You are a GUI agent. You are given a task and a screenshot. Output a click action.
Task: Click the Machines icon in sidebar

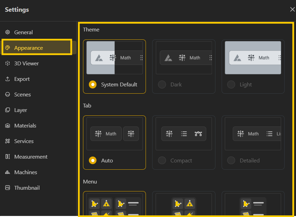(x=8, y=172)
